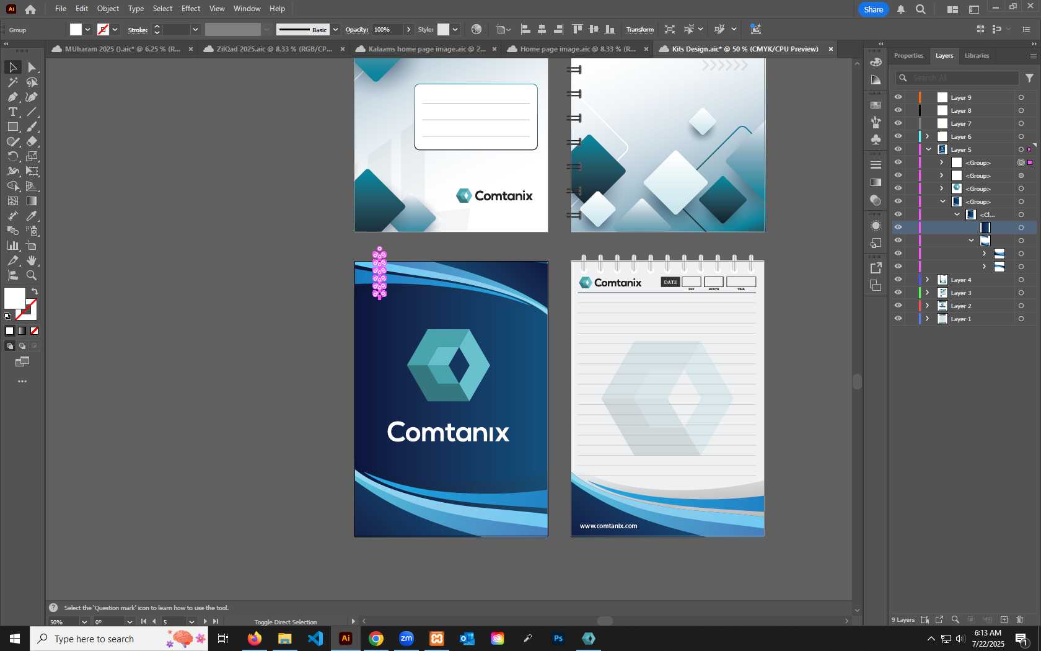This screenshot has height=651, width=1041.
Task: Open the notifications bell icon
Action: (901, 9)
